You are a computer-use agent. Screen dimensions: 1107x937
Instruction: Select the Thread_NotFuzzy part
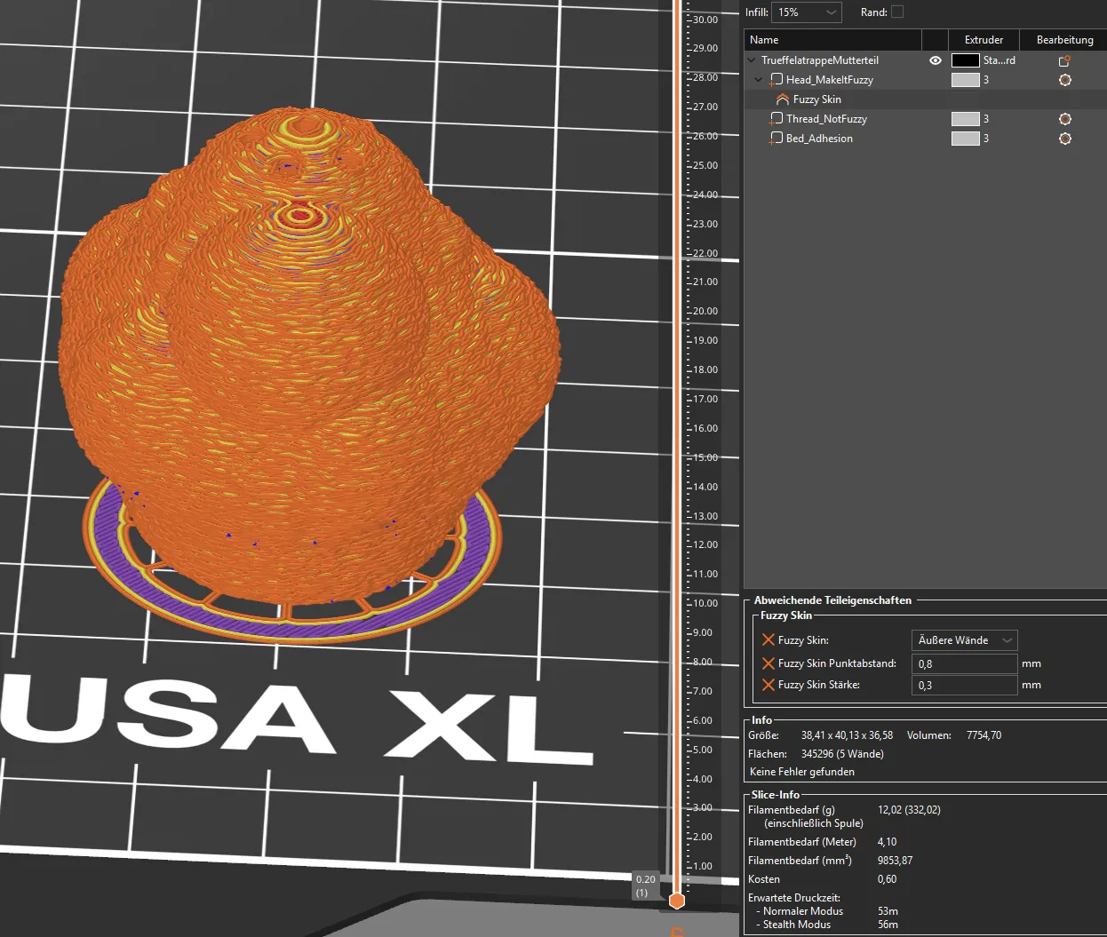pos(826,119)
